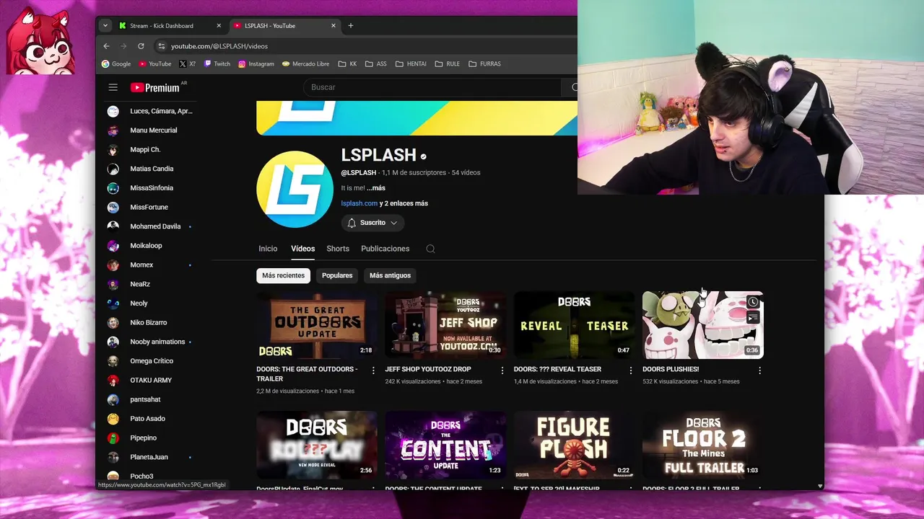Open Omega Crítico subscription channel
The height and width of the screenshot is (519, 924).
coord(149,361)
